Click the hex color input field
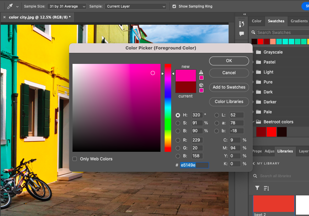309x216 pixels. [x=194, y=165]
